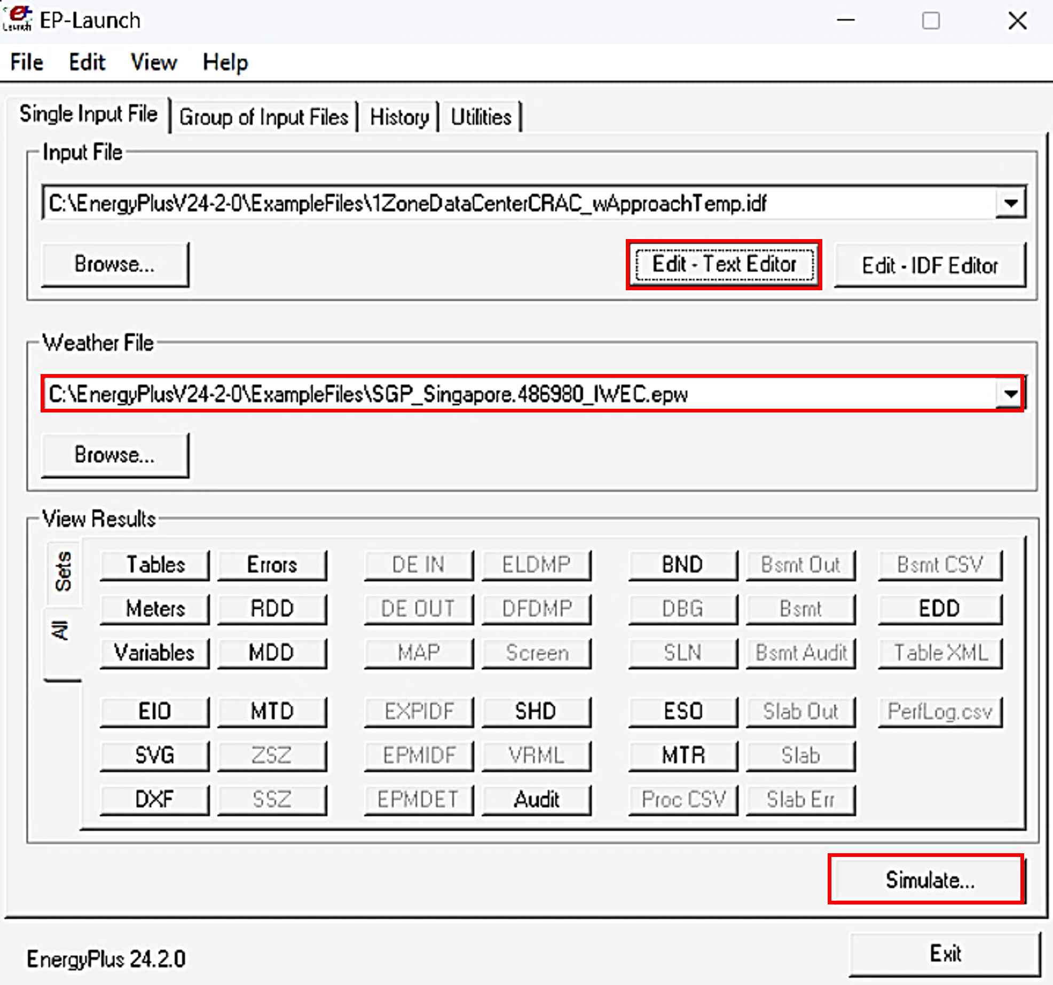View the Errors output file
This screenshot has height=985, width=1053.
point(272,565)
